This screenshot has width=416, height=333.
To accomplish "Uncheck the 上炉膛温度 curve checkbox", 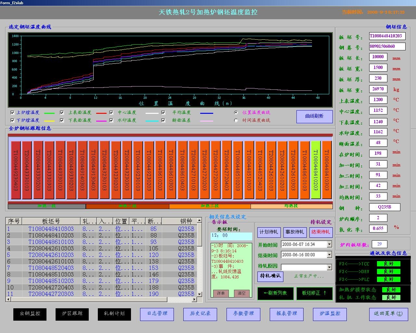I will [12, 113].
